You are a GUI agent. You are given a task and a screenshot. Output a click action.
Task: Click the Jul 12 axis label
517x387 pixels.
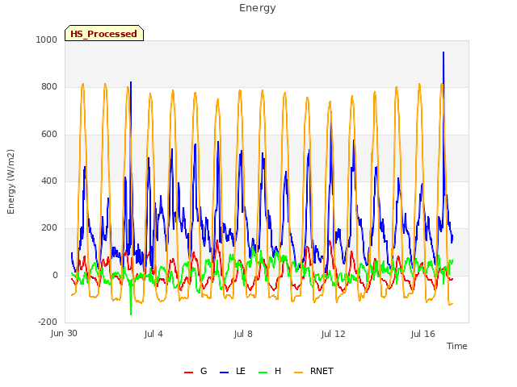click(x=333, y=334)
